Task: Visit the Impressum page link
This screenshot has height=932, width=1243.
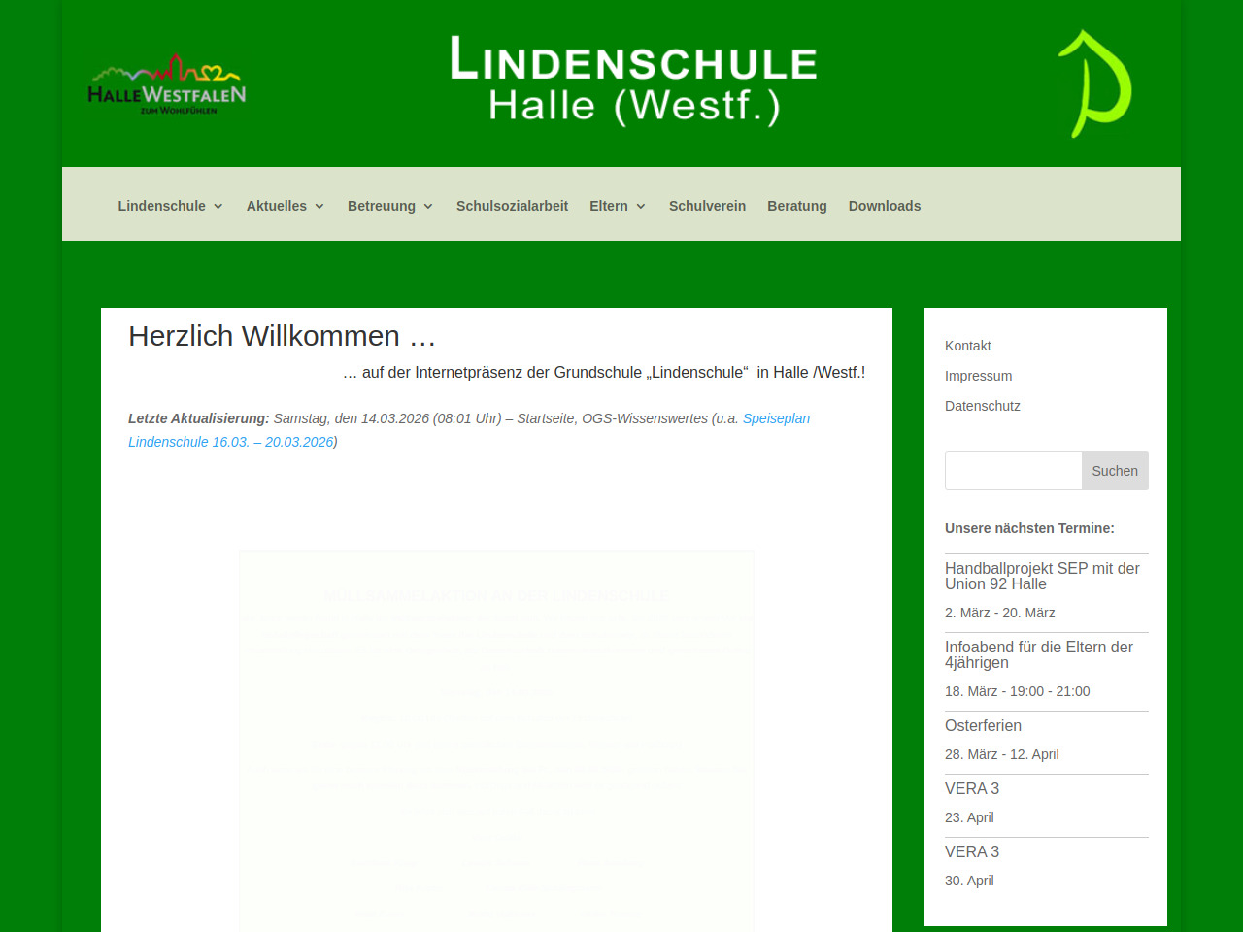Action: [978, 376]
